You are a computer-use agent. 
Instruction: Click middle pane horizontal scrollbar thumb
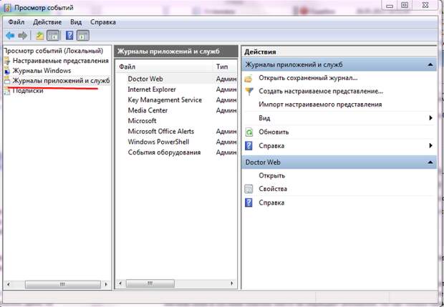[x=150, y=283]
